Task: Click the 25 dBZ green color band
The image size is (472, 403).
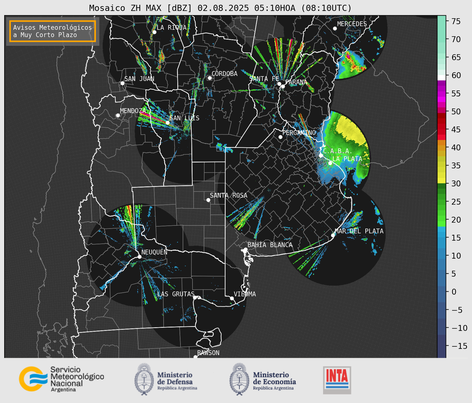Action: pyautogui.click(x=442, y=202)
